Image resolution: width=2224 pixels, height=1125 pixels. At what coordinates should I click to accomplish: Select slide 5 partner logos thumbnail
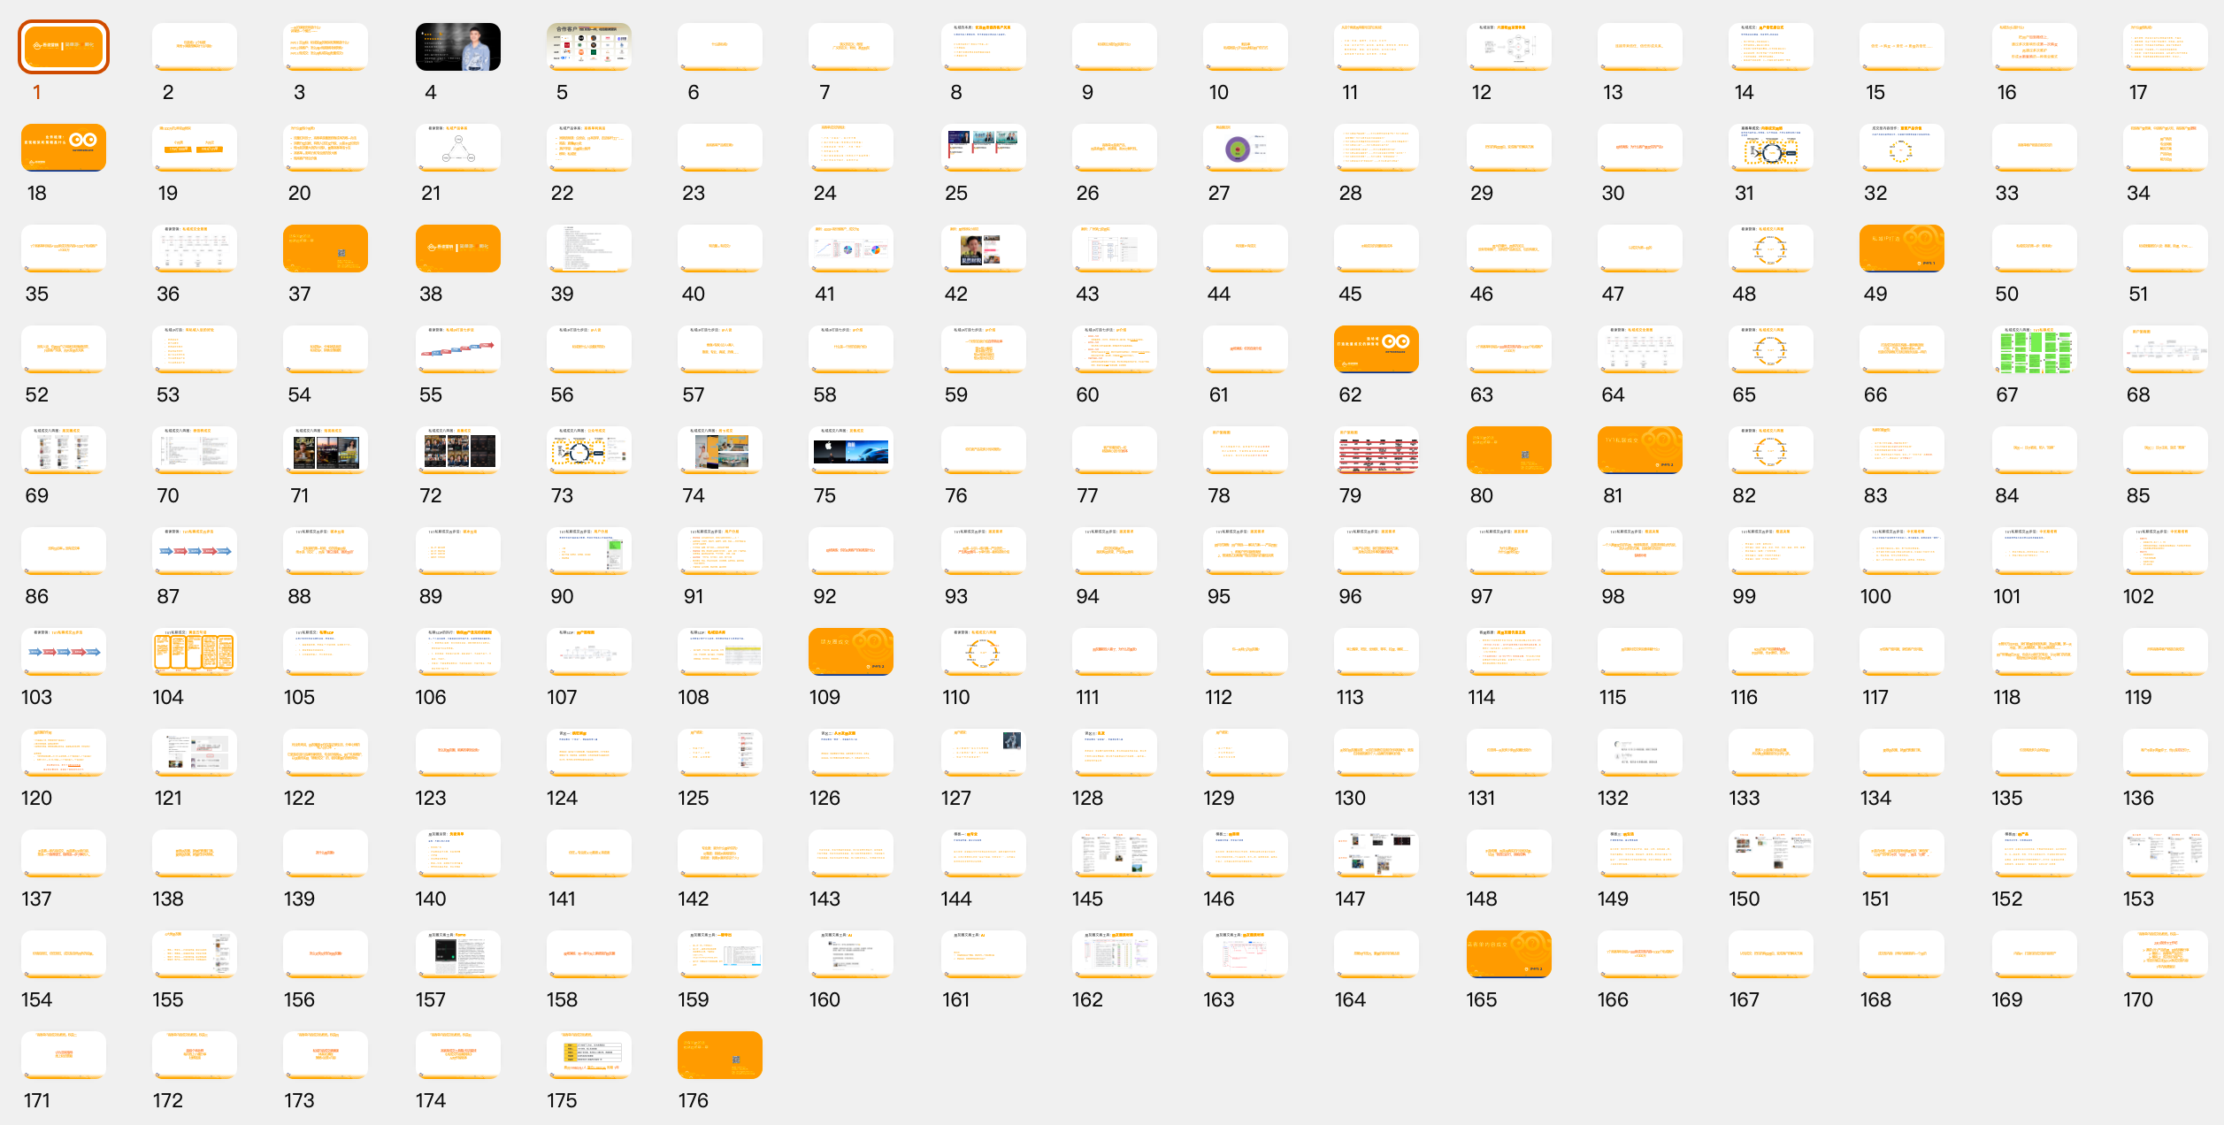point(588,47)
